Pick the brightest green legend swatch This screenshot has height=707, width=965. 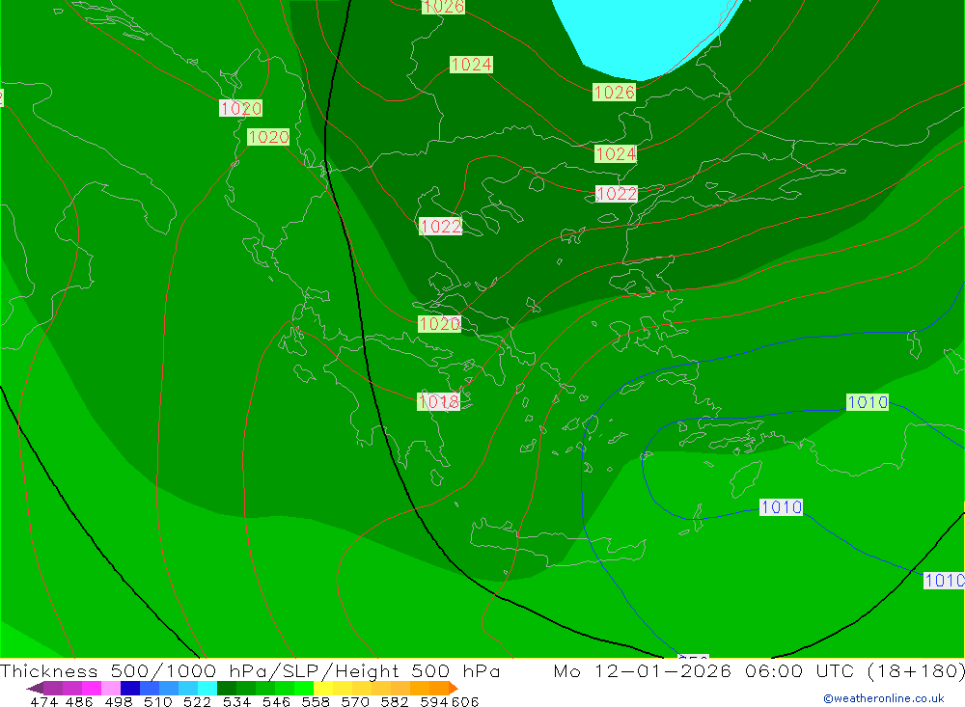(x=304, y=688)
